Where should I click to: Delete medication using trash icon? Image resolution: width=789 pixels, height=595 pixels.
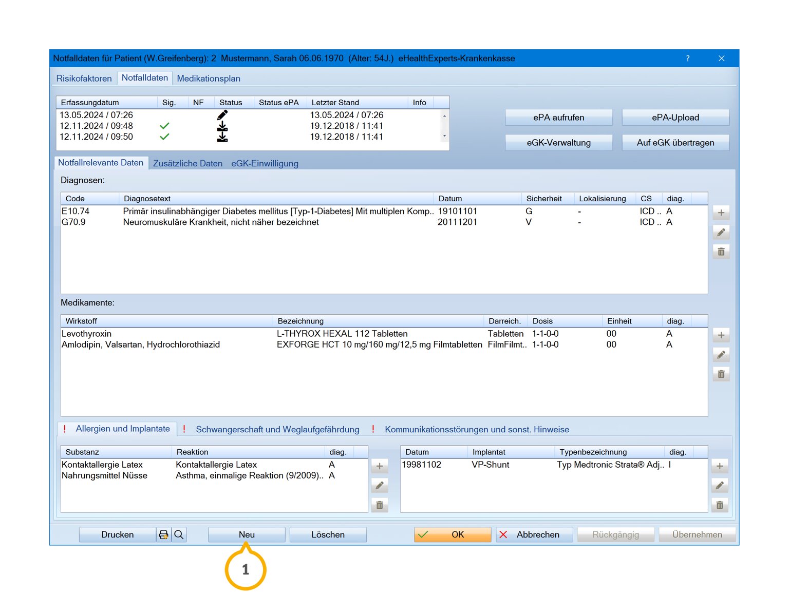pyautogui.click(x=721, y=374)
